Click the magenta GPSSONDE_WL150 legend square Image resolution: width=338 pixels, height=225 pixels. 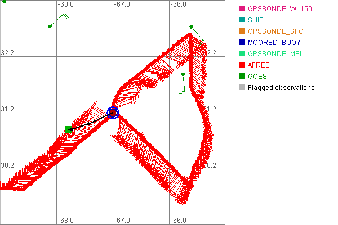tap(242, 9)
